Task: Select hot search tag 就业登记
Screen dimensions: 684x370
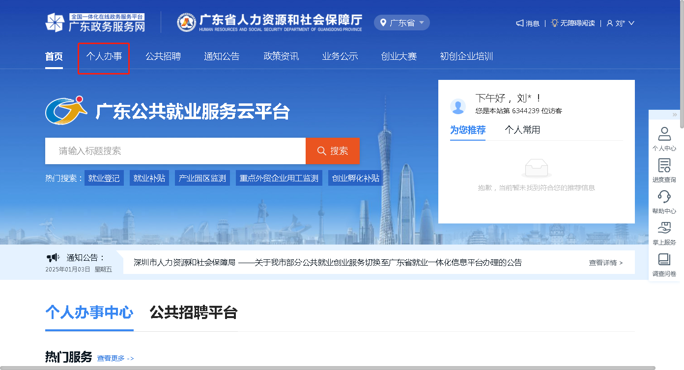Action: pyautogui.click(x=104, y=178)
